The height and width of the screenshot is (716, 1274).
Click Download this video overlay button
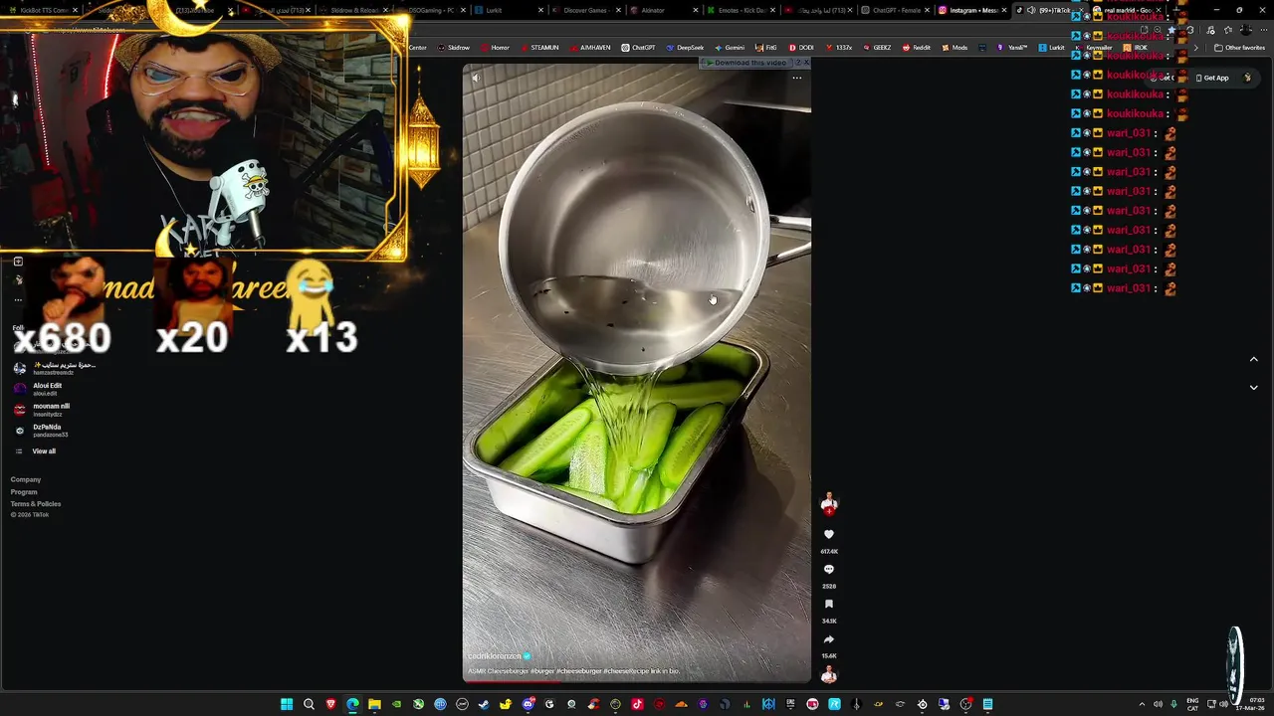(x=749, y=63)
